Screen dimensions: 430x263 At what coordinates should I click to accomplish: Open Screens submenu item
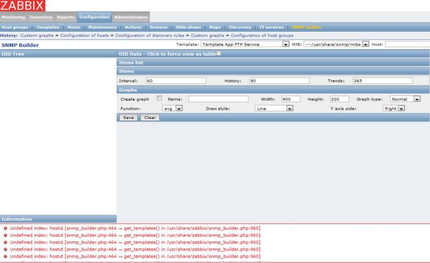pos(158,27)
